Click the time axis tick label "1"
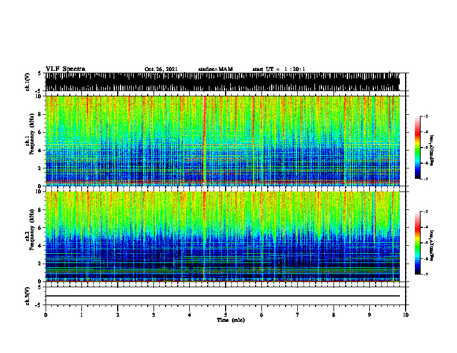Viewport: 457px width, 353px height. [x=81, y=315]
